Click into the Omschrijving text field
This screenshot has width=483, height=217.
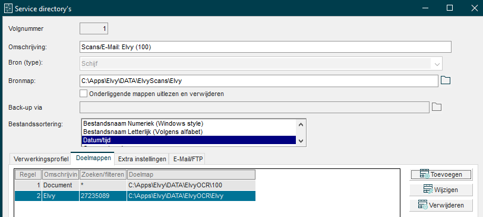[x=265, y=47]
